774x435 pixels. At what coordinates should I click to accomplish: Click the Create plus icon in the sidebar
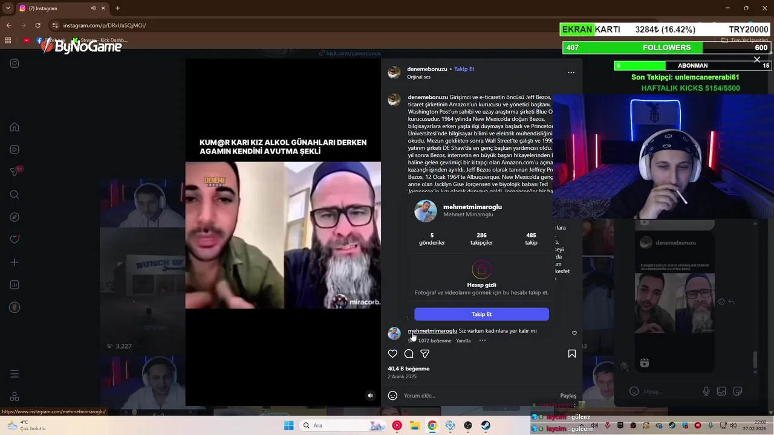tap(15, 262)
